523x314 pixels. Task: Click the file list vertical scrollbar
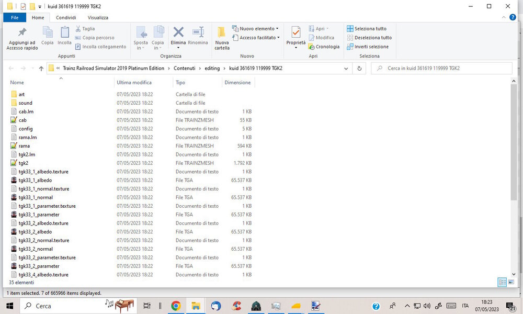tap(514, 142)
